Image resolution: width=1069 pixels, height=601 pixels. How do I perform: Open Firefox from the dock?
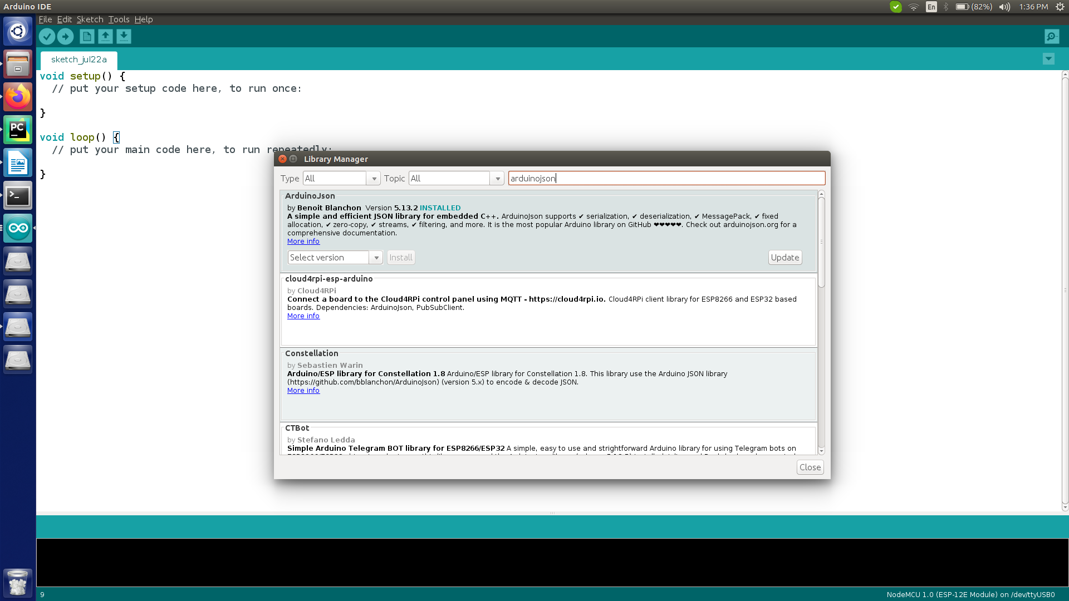coord(18,97)
